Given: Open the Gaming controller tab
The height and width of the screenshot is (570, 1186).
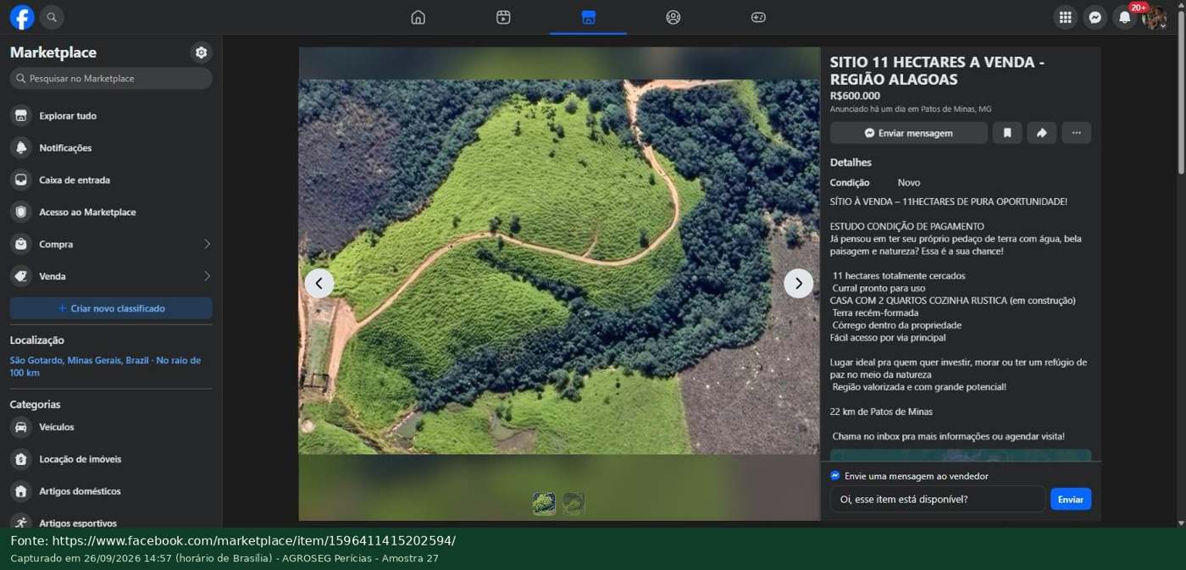Looking at the screenshot, I should (x=758, y=17).
